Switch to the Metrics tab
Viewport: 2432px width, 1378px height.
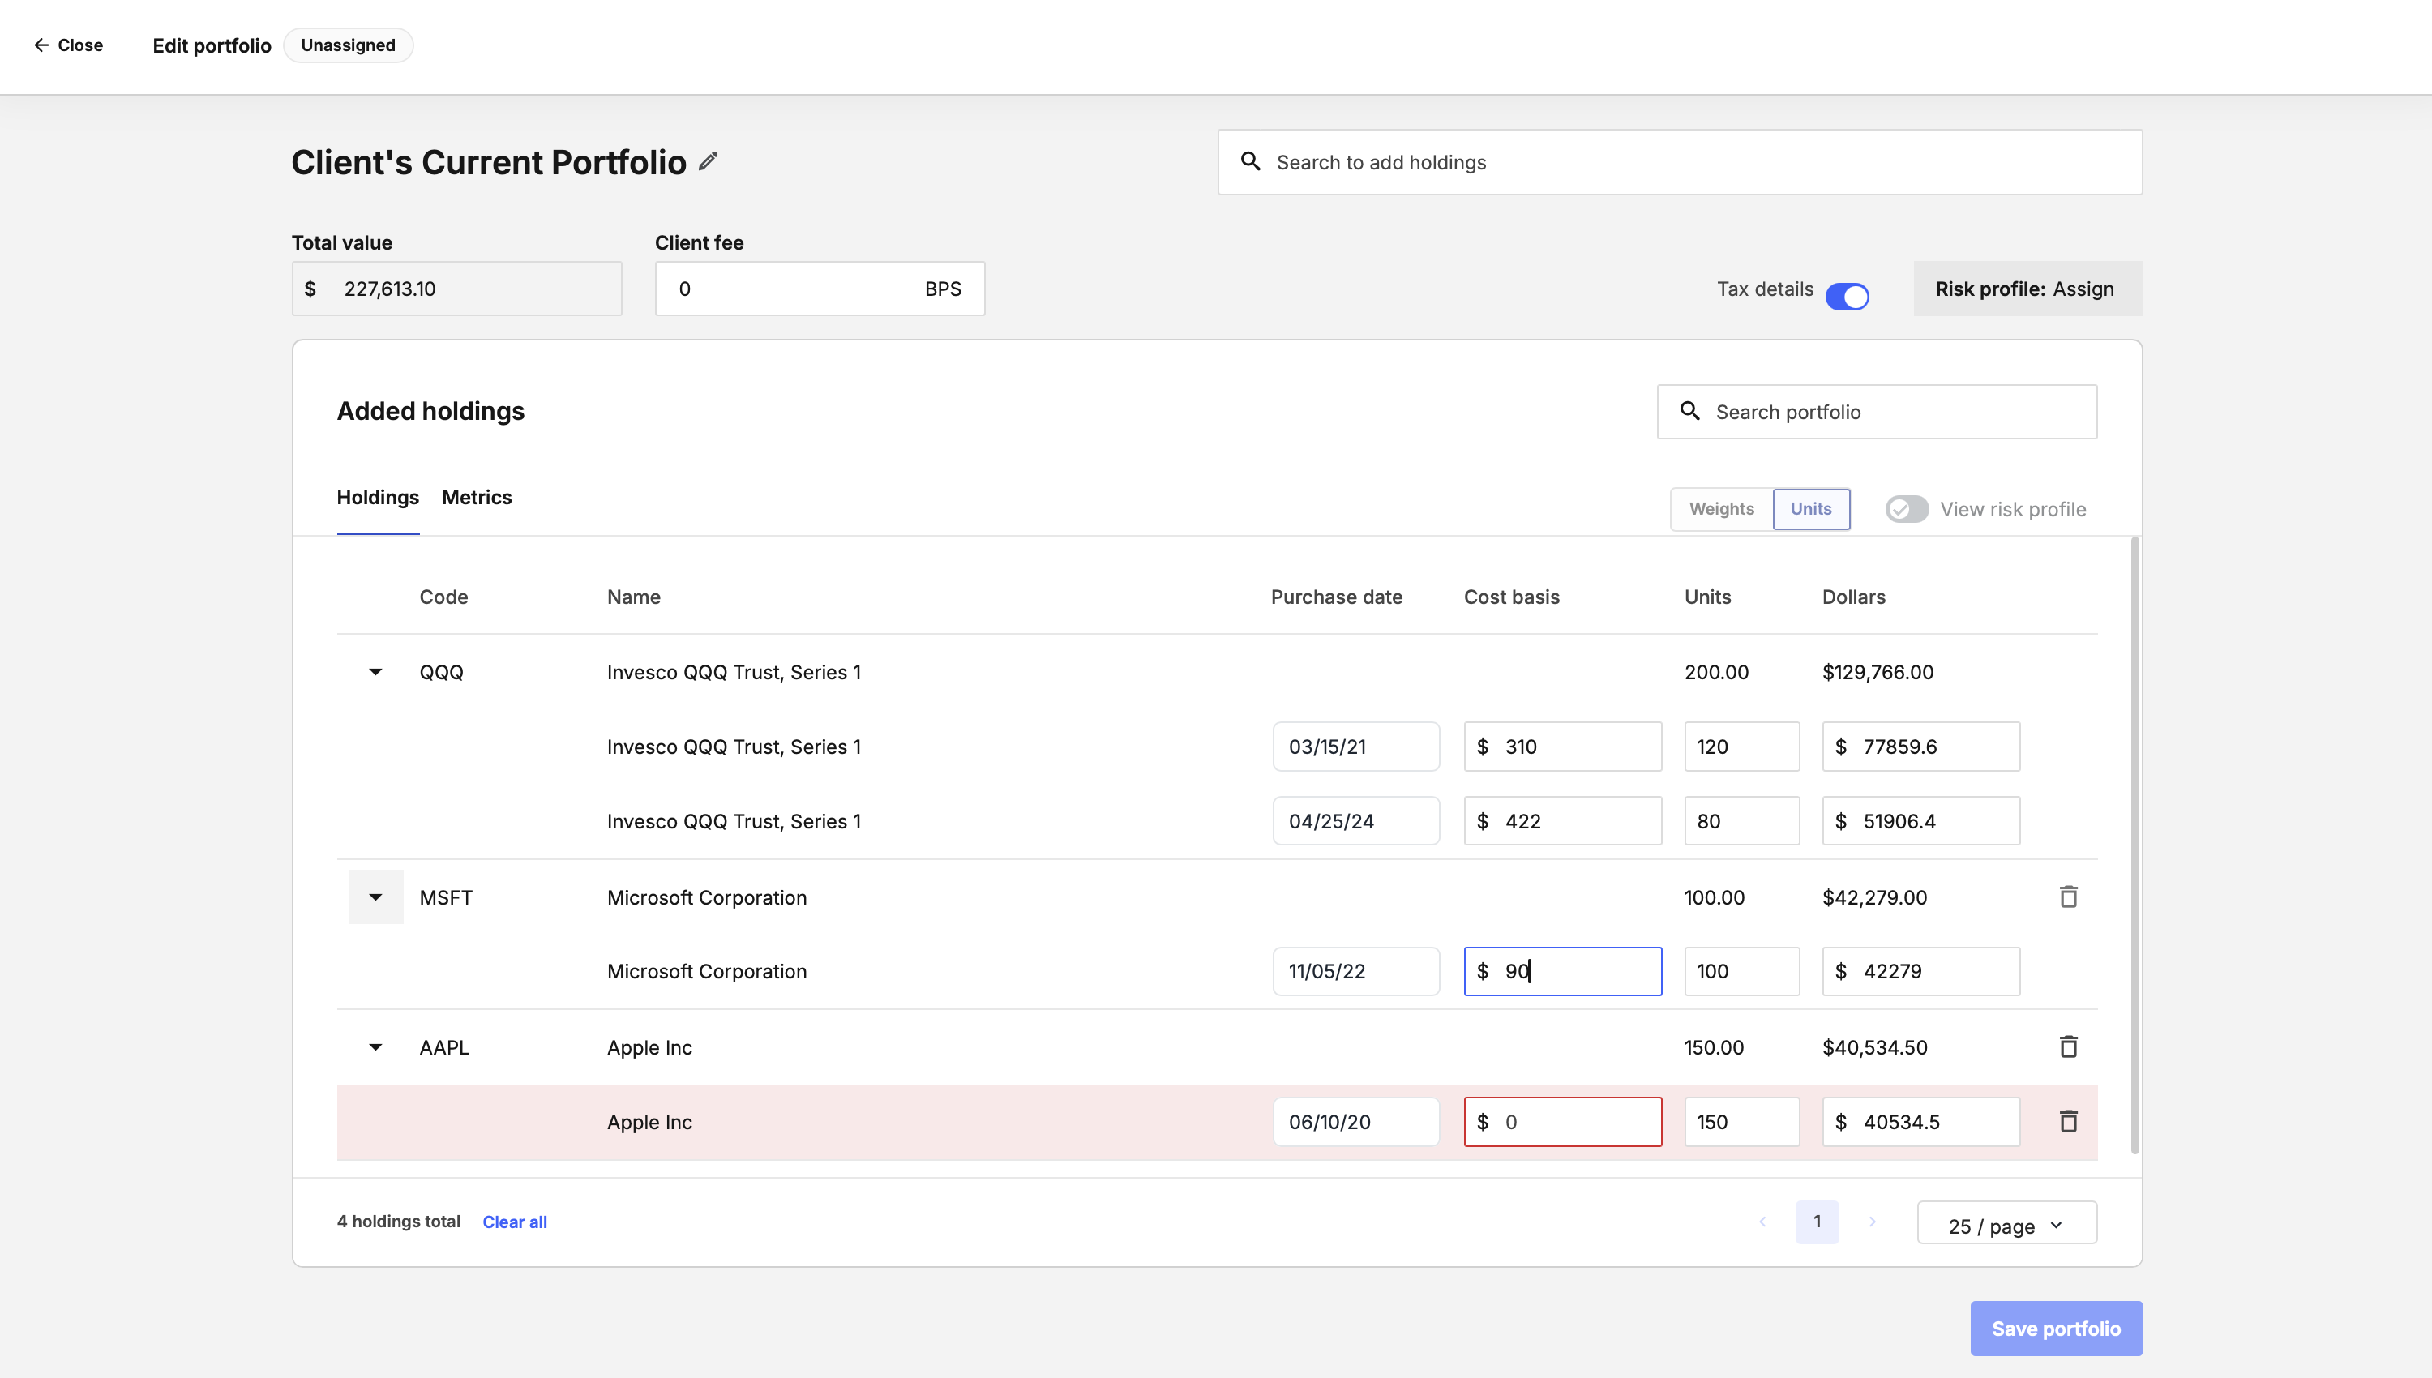(476, 498)
